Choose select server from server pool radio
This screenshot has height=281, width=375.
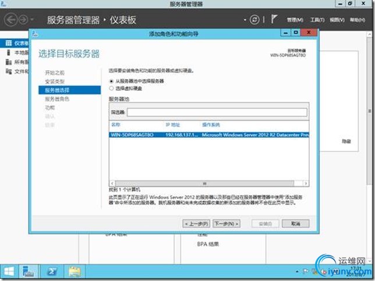tap(111, 81)
